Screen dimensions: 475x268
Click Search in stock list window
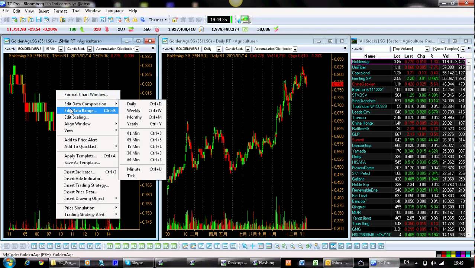point(357,49)
